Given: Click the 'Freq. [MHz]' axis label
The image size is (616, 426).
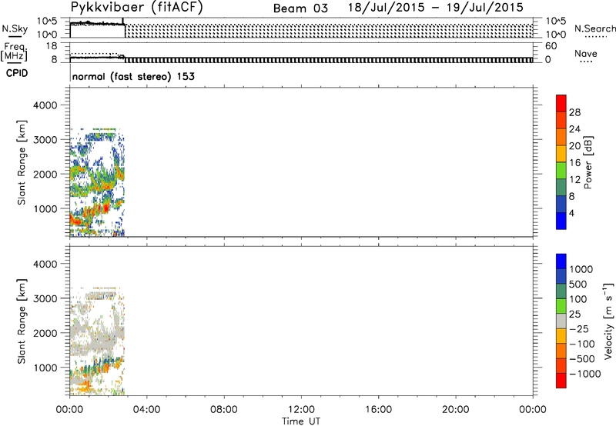Looking at the screenshot, I should tap(14, 52).
